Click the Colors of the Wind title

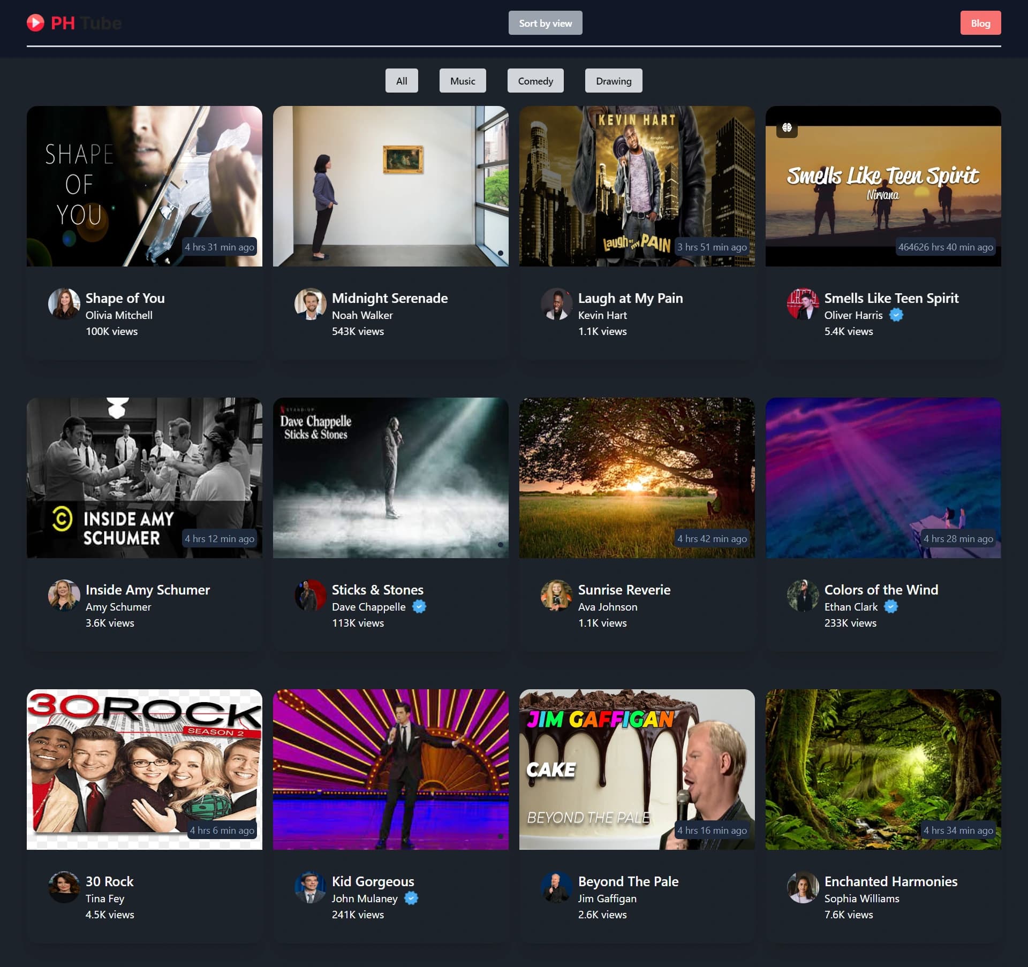[881, 590]
